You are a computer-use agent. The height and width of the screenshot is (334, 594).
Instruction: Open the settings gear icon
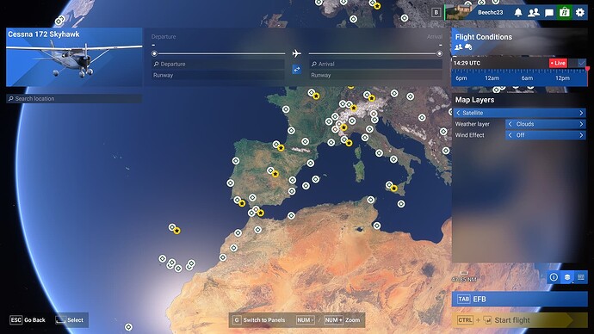pyautogui.click(x=580, y=13)
